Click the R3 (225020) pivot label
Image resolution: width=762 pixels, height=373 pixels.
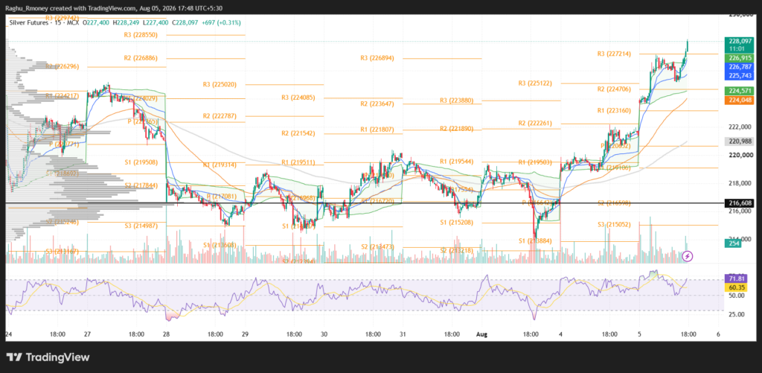pos(220,85)
